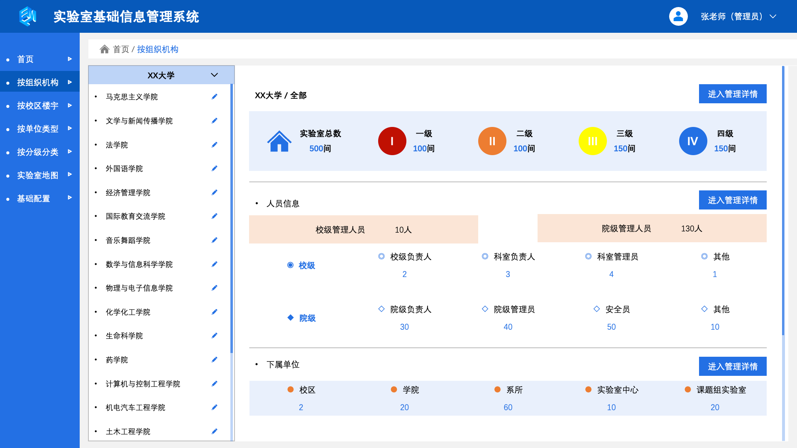Expand the XX大学 dropdown chevron
Screen dimensions: 797x448
point(214,75)
